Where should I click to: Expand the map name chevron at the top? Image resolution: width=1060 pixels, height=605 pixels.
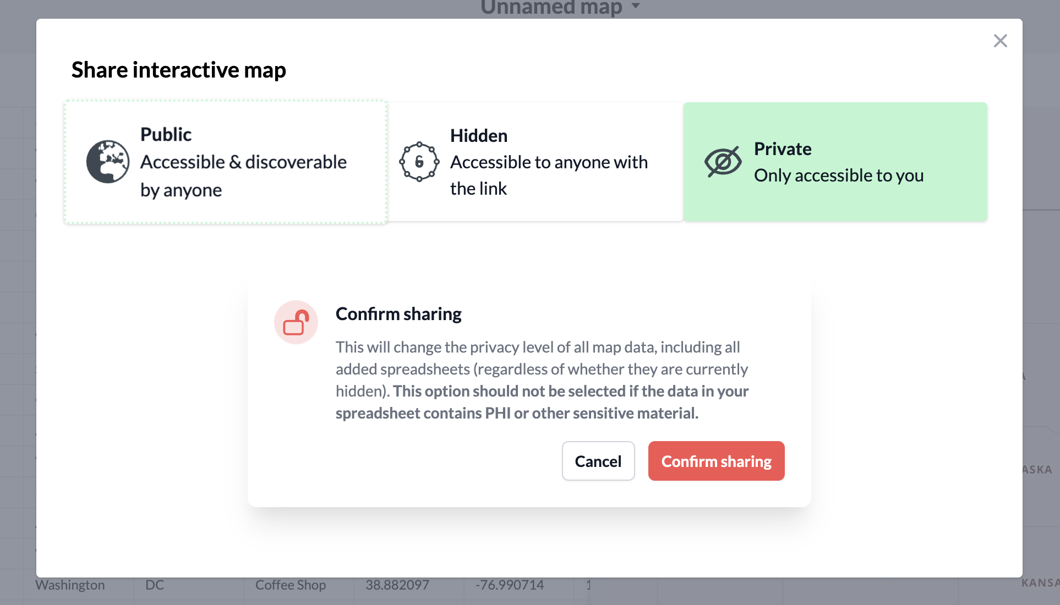click(636, 7)
